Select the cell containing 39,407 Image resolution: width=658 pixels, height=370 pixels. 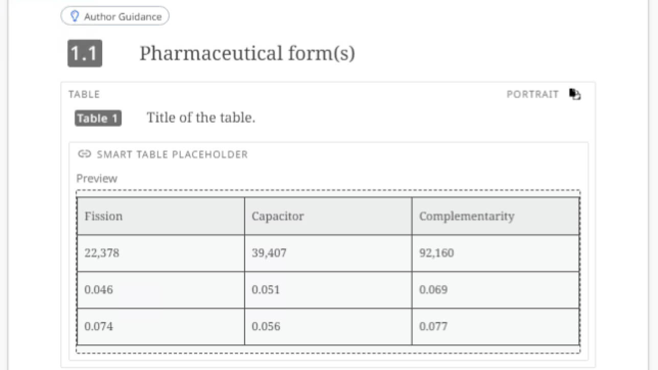point(328,253)
